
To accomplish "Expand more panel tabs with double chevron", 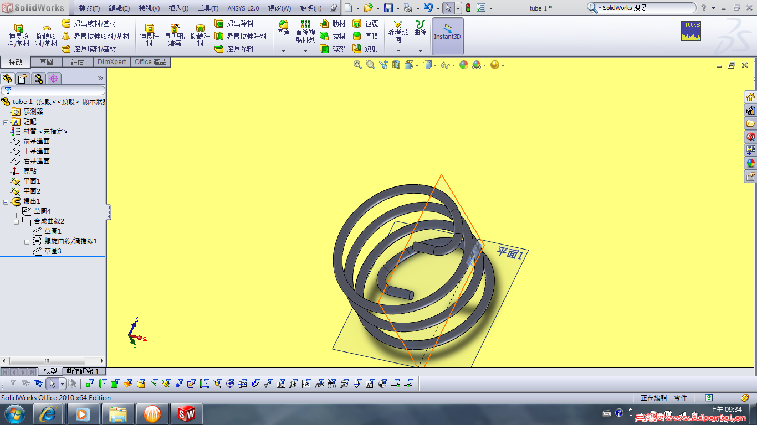I will click(100, 79).
